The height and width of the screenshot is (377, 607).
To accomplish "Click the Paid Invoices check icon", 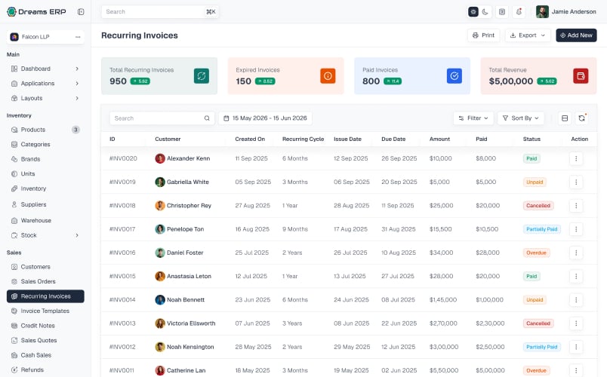I will click(x=454, y=76).
